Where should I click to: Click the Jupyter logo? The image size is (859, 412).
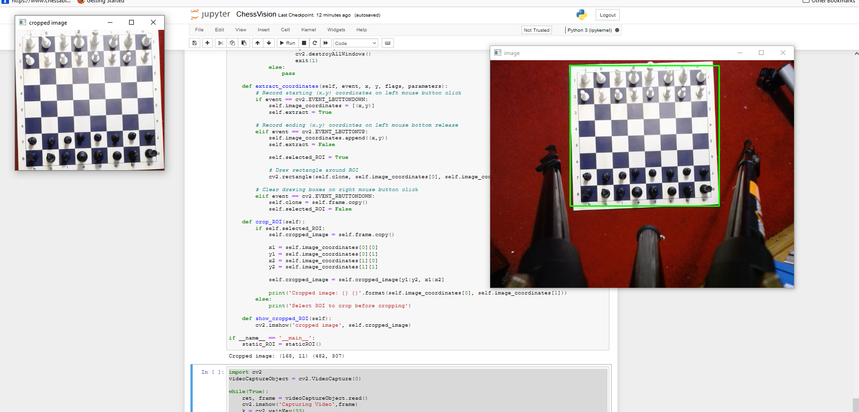[x=210, y=14]
